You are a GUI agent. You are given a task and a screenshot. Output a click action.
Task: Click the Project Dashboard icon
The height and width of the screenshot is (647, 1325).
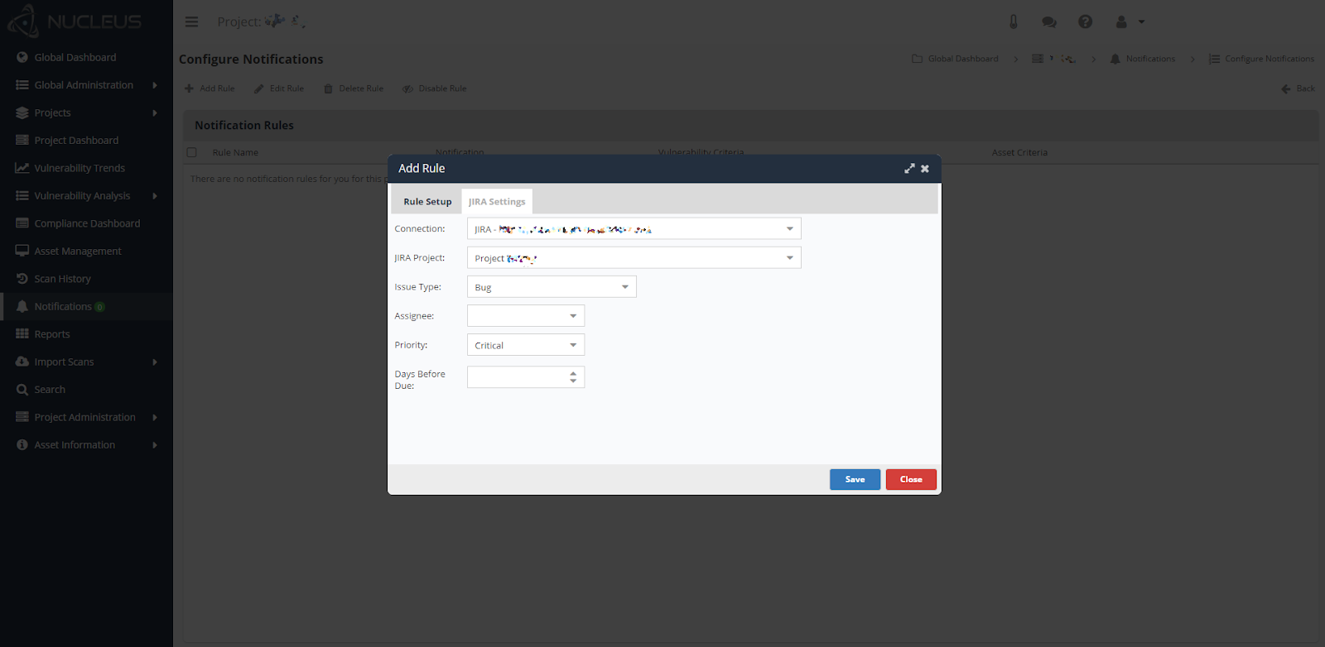click(22, 141)
